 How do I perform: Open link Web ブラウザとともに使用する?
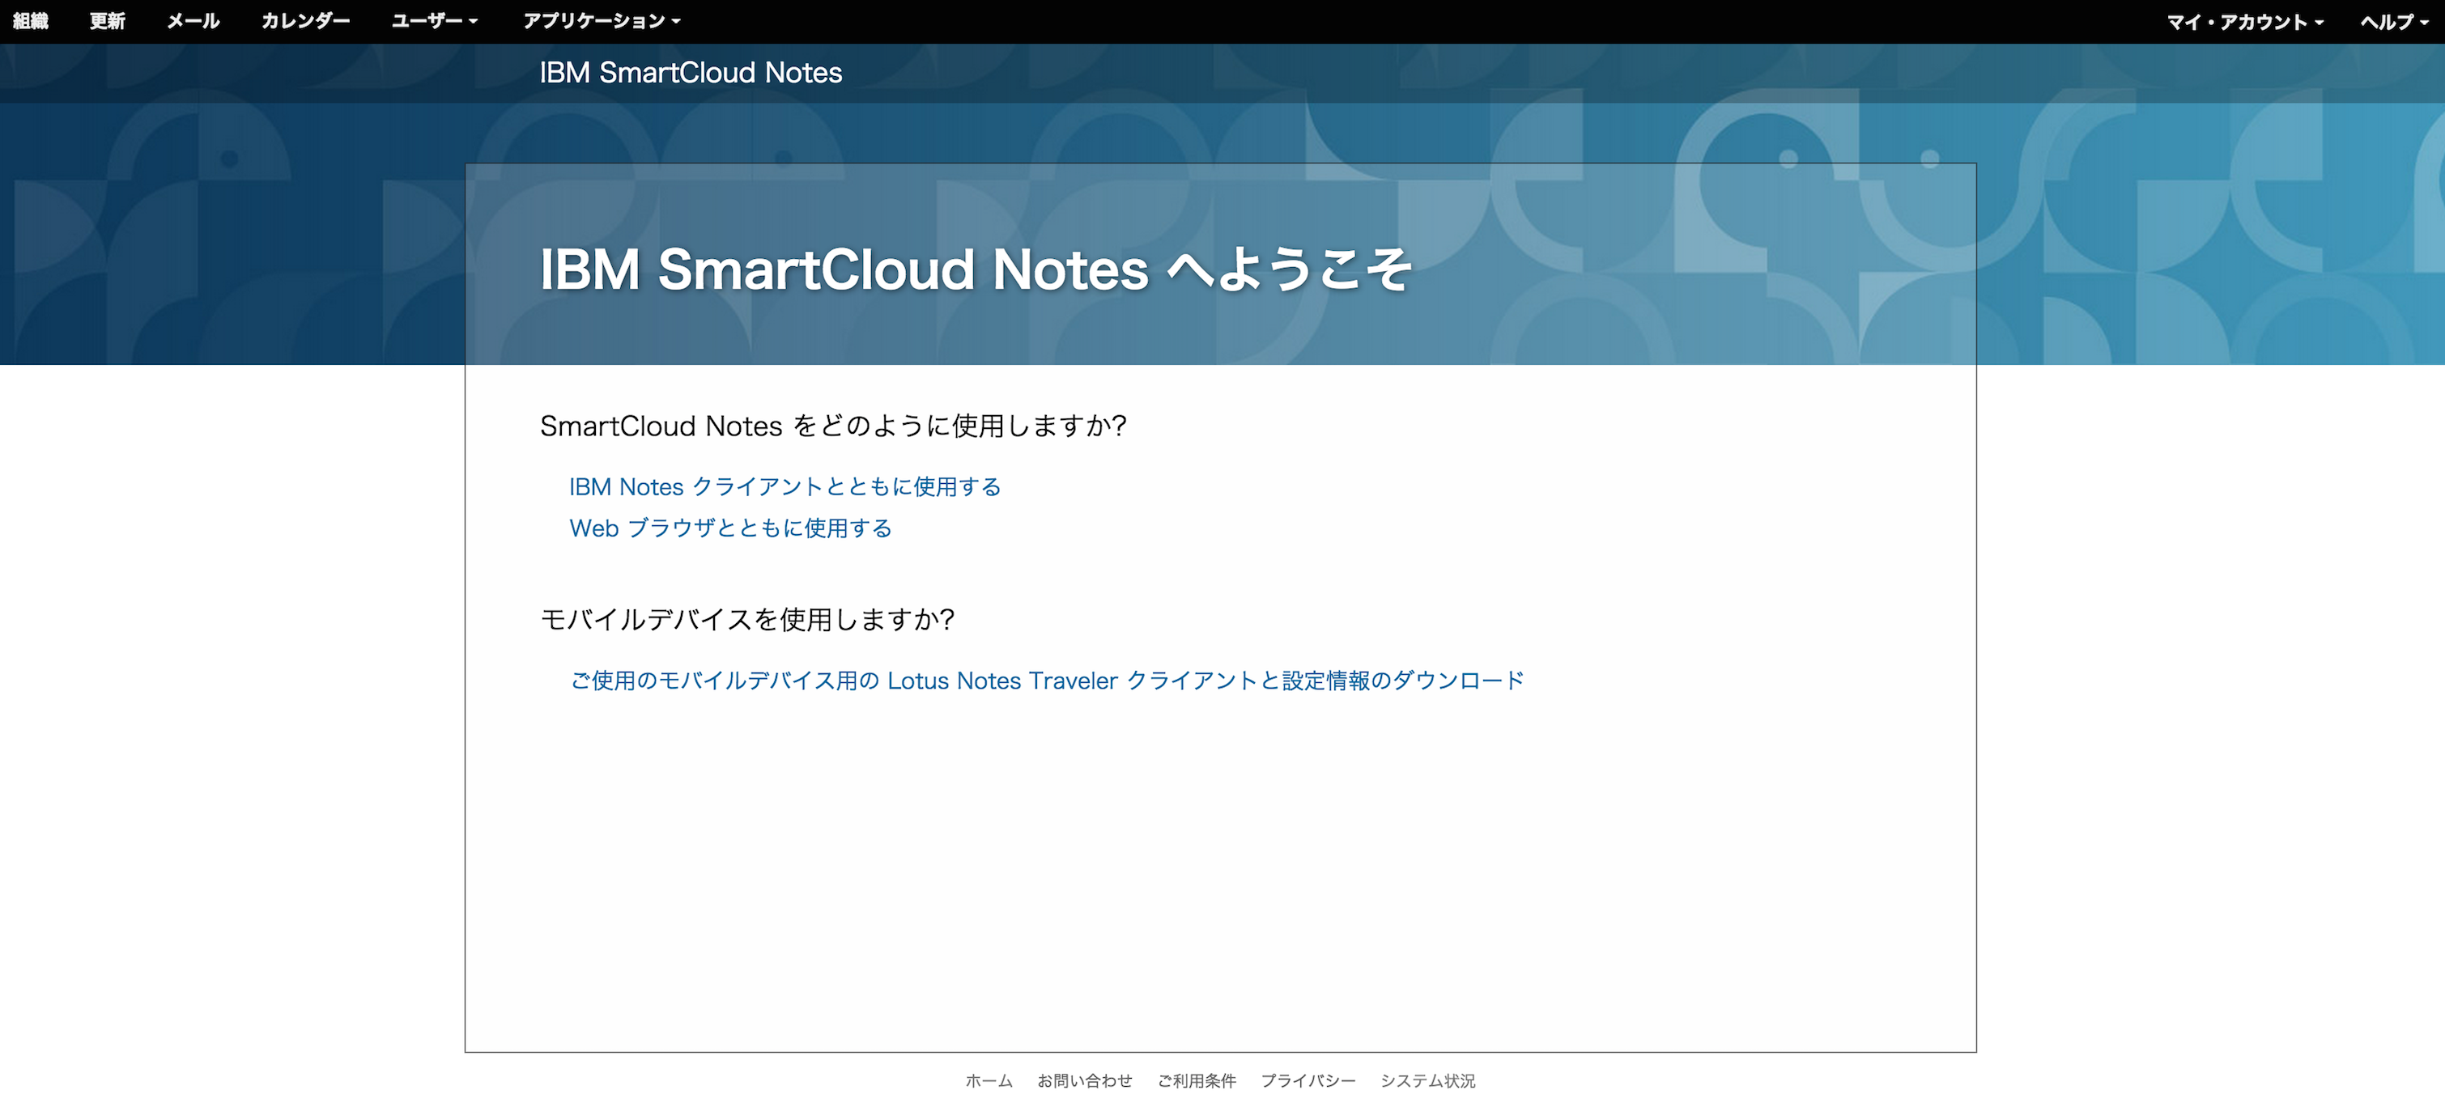(x=731, y=528)
